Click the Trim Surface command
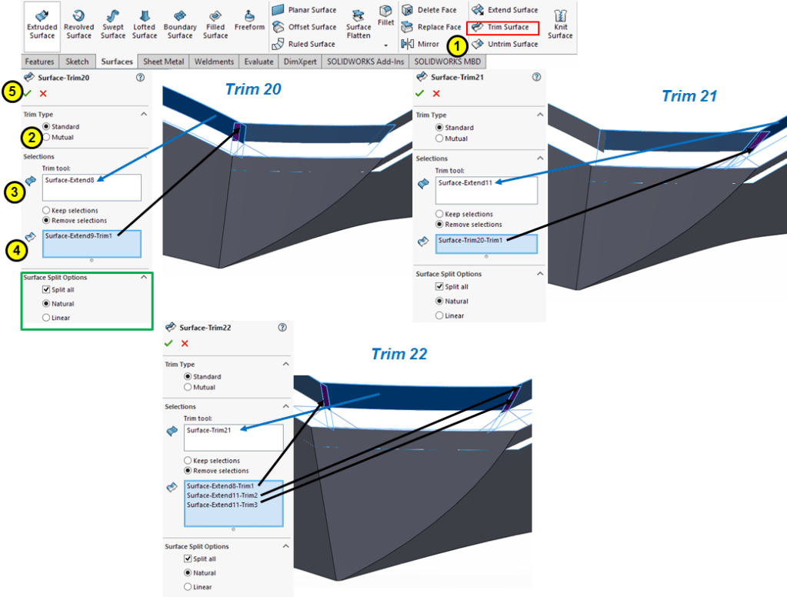Image resolution: width=787 pixels, height=597 pixels. tap(503, 28)
